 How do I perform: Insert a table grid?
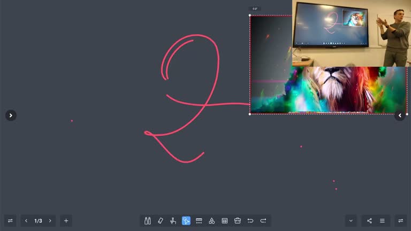225,221
